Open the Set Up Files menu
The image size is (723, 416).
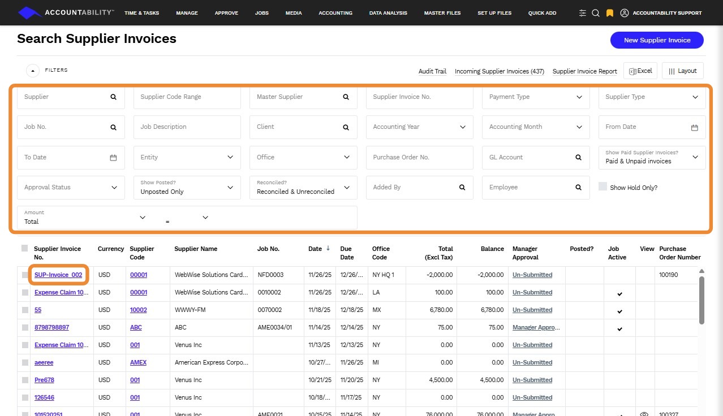point(494,13)
